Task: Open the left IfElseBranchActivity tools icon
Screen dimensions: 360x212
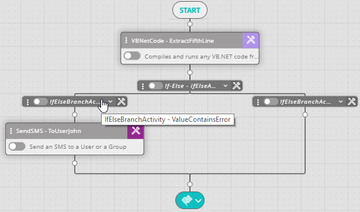Action: (121, 101)
